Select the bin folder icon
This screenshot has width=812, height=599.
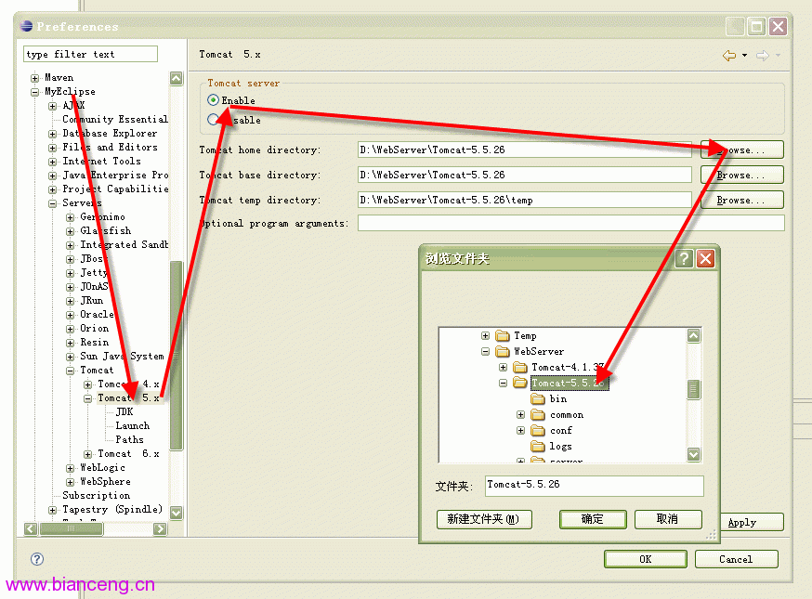[538, 399]
